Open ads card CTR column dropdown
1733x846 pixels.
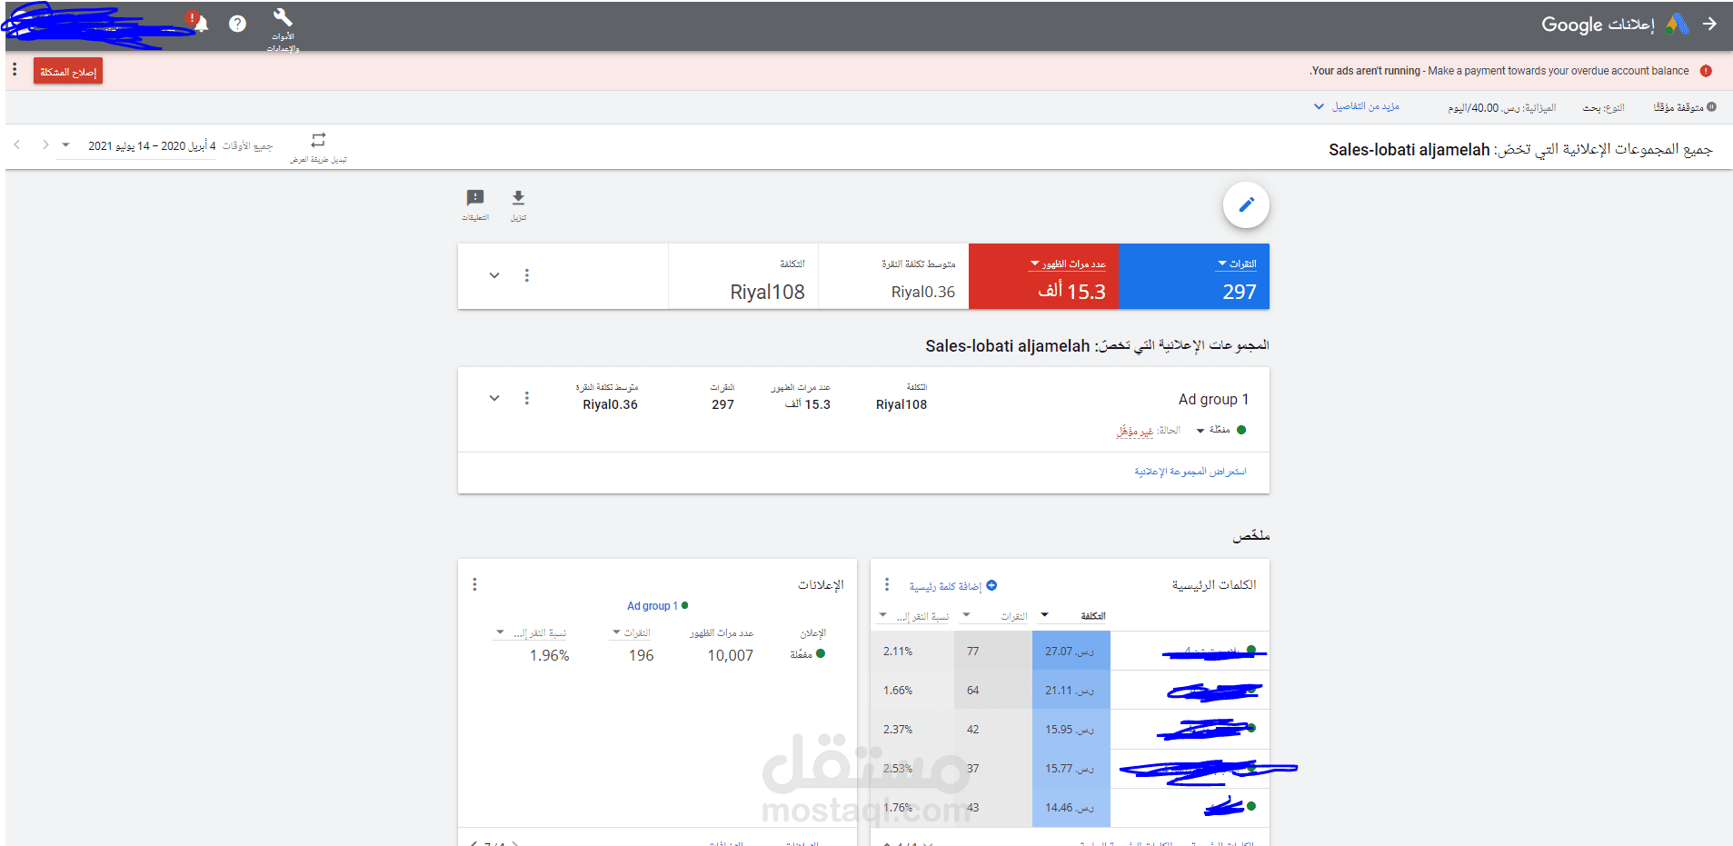(x=500, y=632)
